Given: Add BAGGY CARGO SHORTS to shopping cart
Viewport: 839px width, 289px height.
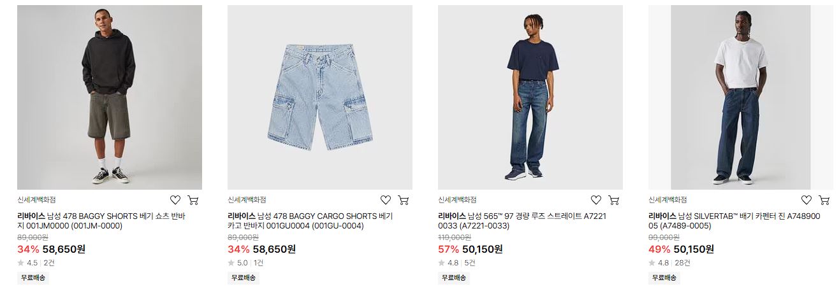Looking at the screenshot, I should pyautogui.click(x=404, y=200).
